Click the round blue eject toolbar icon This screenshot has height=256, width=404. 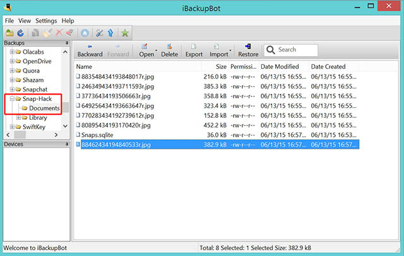tap(85, 33)
